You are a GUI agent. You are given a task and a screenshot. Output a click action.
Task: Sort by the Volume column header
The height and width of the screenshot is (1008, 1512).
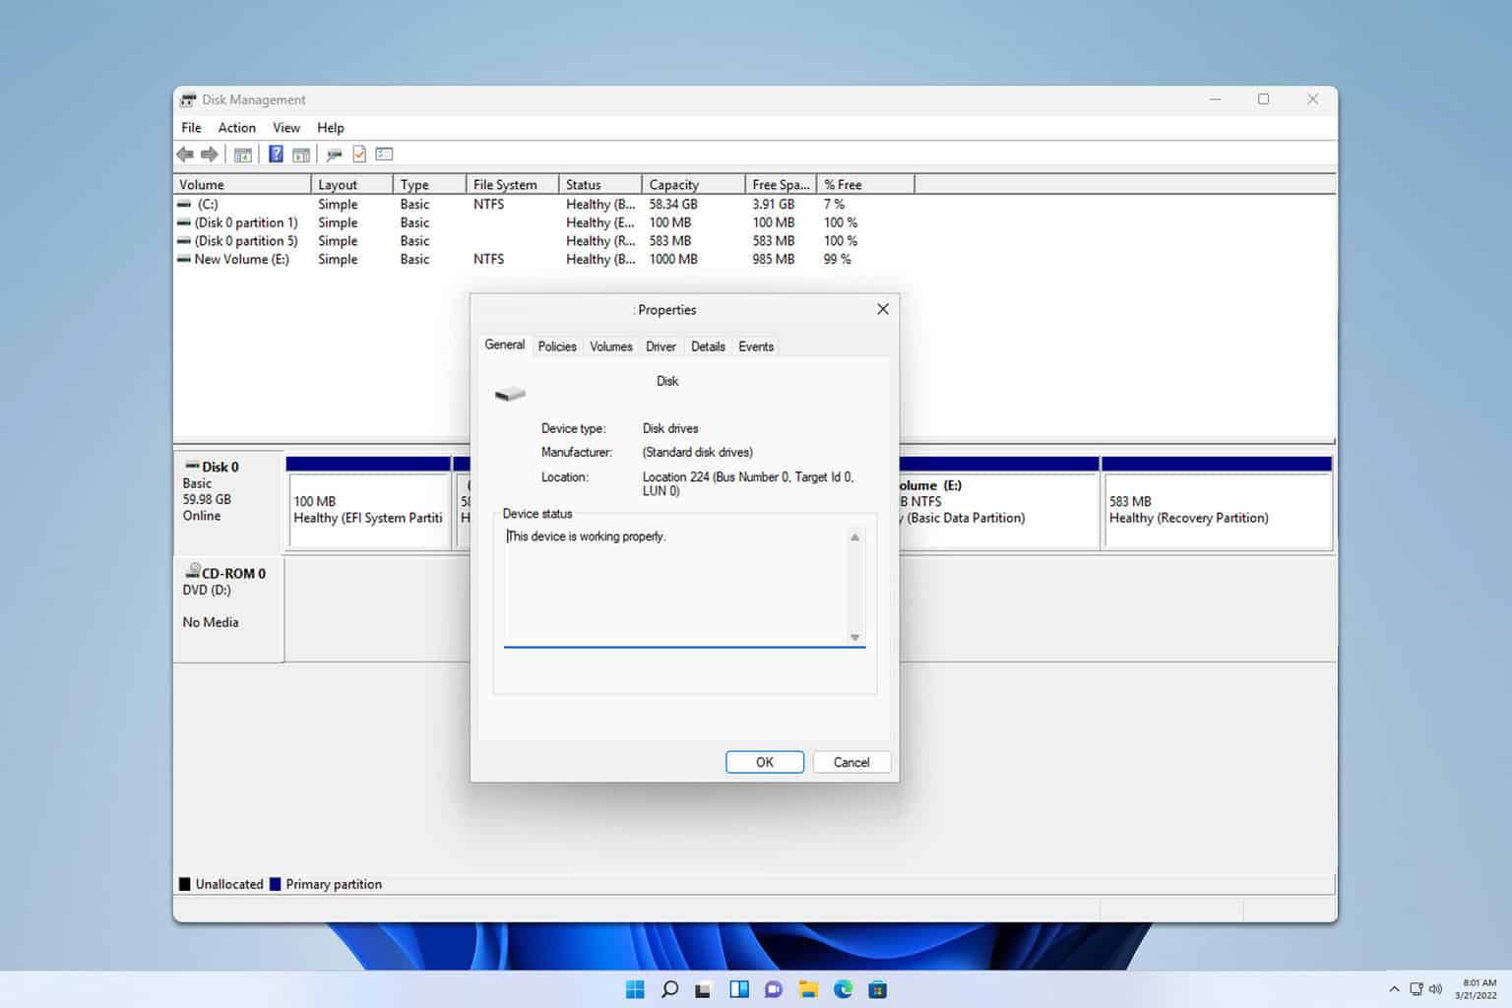click(242, 184)
